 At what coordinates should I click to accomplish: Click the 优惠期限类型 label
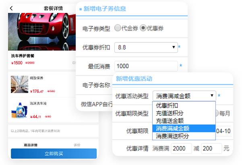point(132,114)
